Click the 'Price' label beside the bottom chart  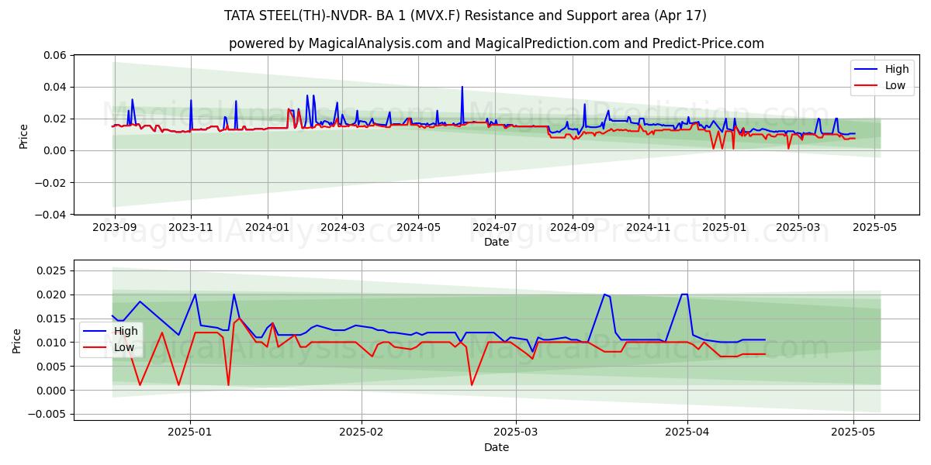pos(17,340)
